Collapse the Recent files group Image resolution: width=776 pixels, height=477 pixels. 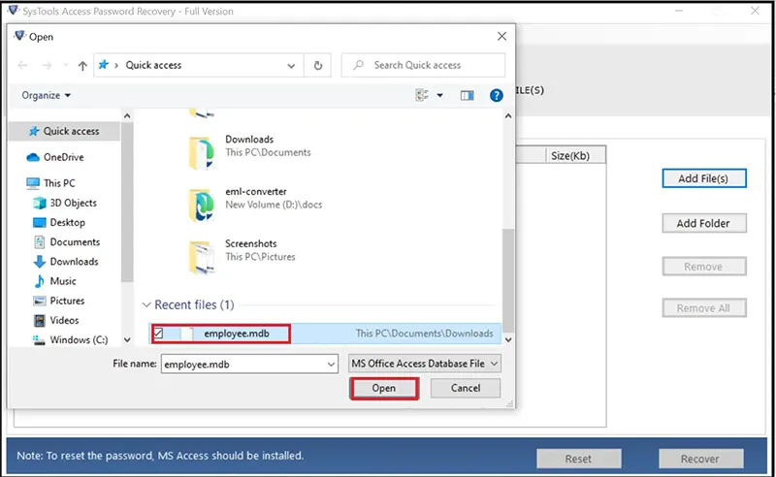pos(146,304)
